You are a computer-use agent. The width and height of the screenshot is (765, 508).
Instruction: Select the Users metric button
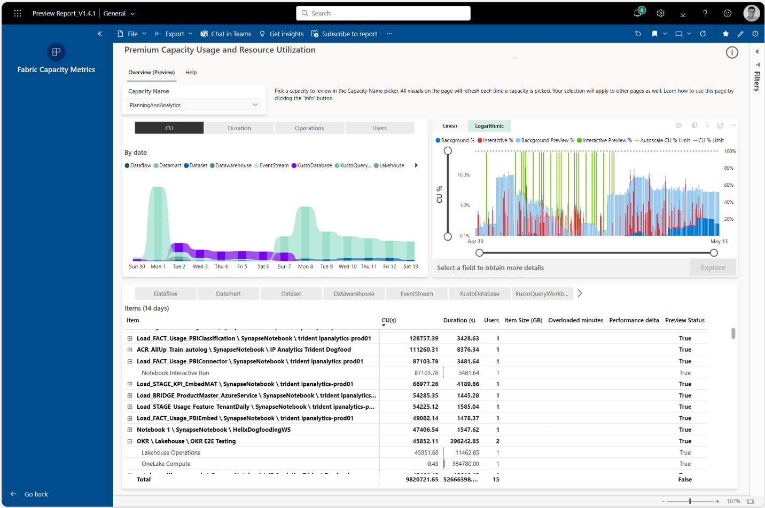380,128
